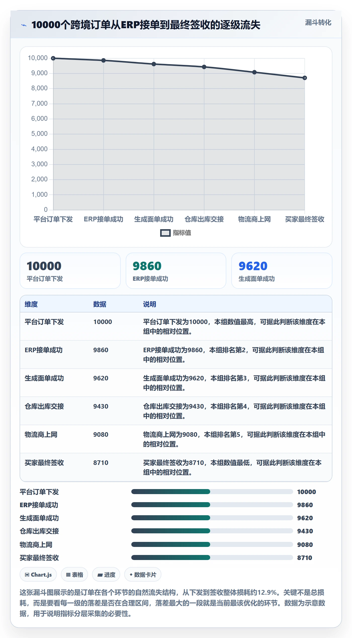Click the progress bar for 平台订单下发
352x638 pixels.
tap(212, 492)
